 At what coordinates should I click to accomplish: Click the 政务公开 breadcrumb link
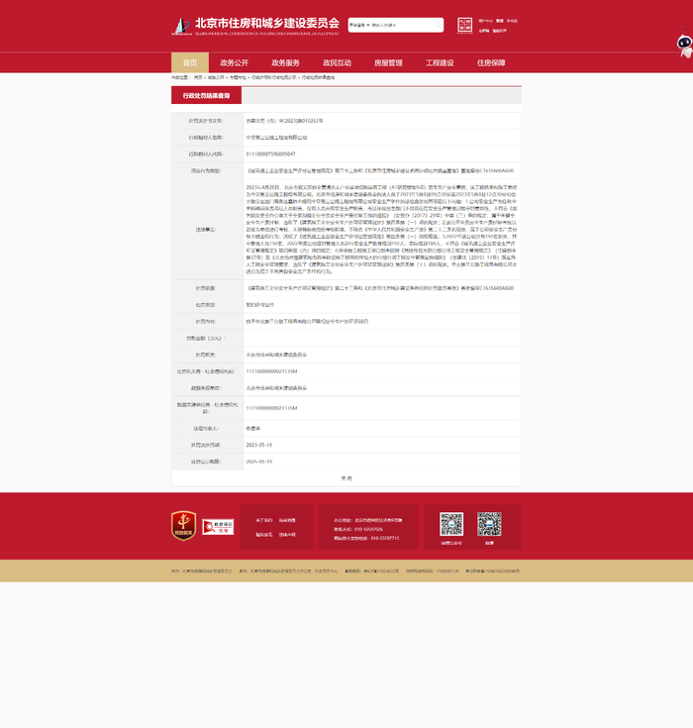tap(216, 77)
